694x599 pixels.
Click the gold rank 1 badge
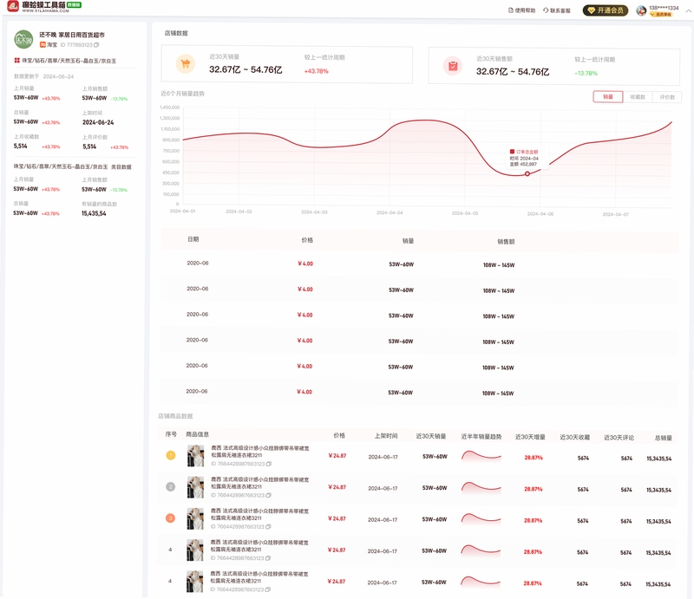170,455
